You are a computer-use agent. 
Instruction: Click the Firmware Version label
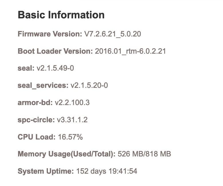click(50, 34)
